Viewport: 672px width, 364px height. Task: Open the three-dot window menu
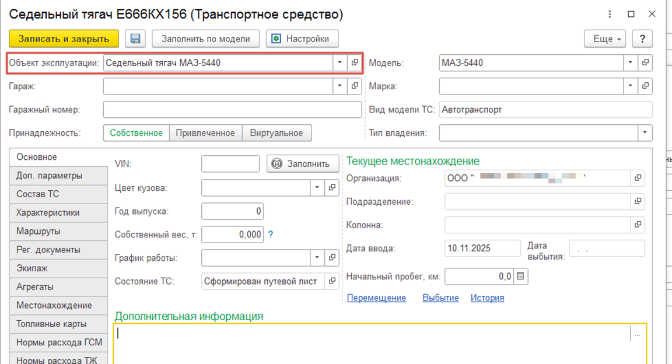coord(610,14)
